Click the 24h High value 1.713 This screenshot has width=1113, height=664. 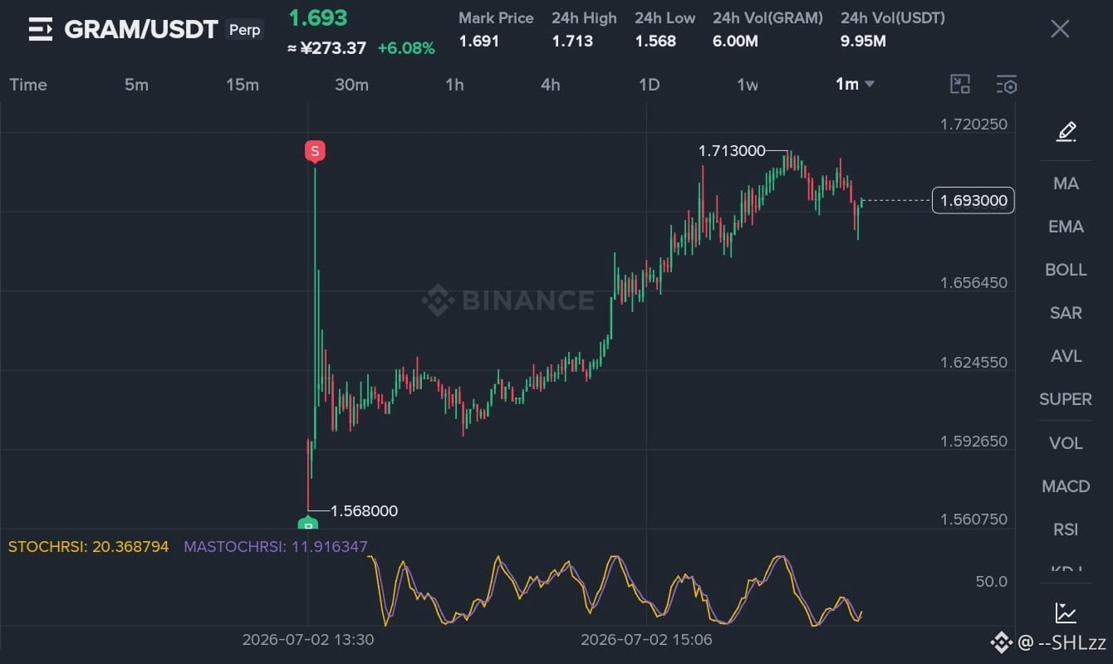[572, 41]
